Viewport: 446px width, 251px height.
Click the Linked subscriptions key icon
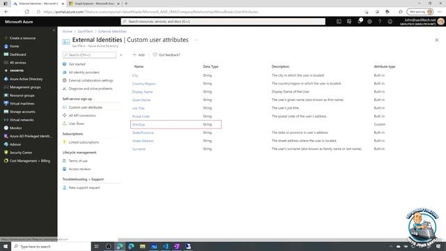point(65,142)
